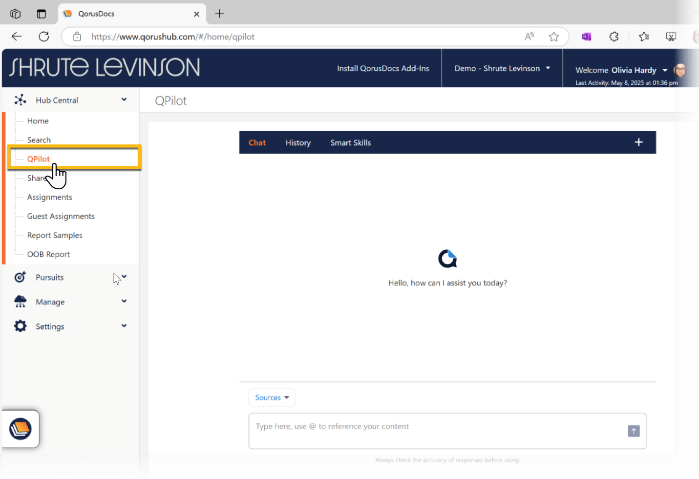This screenshot has height=479, width=699.
Task: Refresh the page in the browser
Action: tap(44, 37)
